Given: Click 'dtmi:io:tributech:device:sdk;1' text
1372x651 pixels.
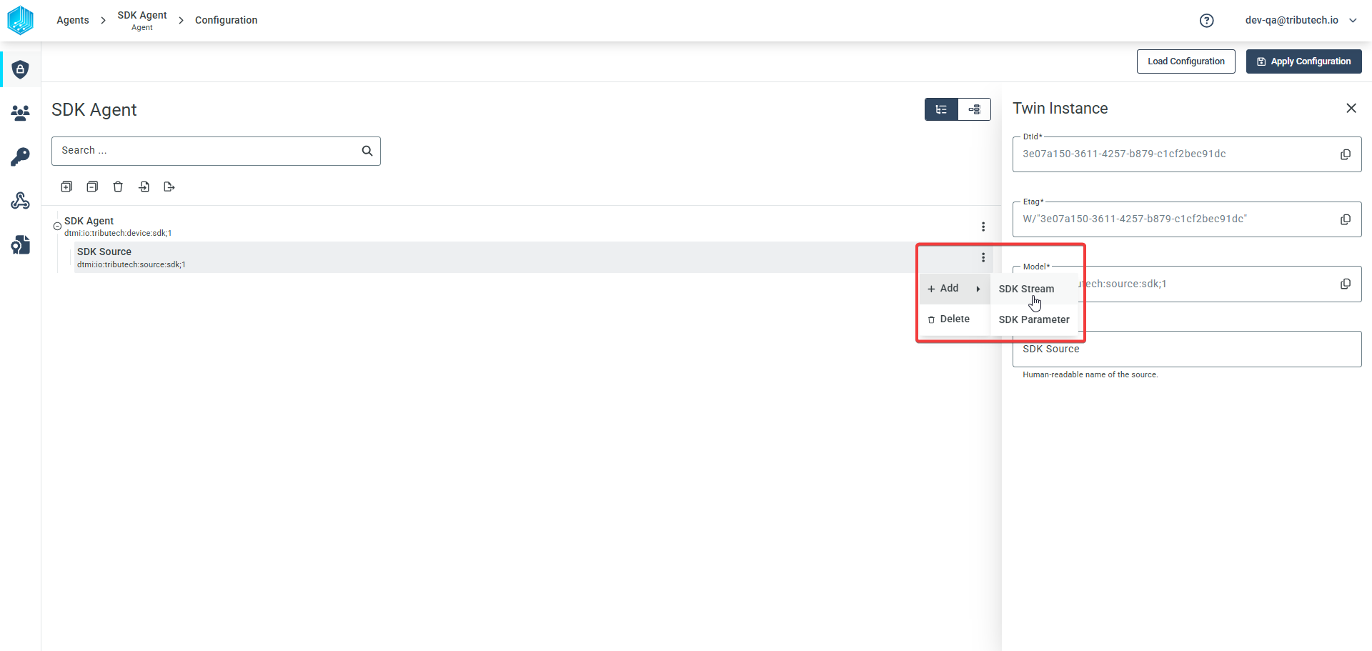Looking at the screenshot, I should [x=118, y=234].
